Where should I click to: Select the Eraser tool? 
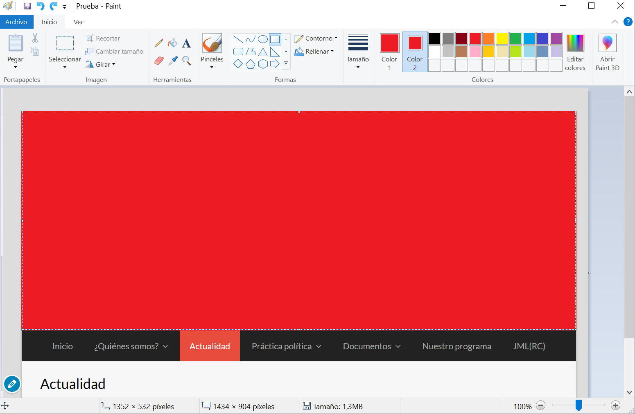(159, 61)
